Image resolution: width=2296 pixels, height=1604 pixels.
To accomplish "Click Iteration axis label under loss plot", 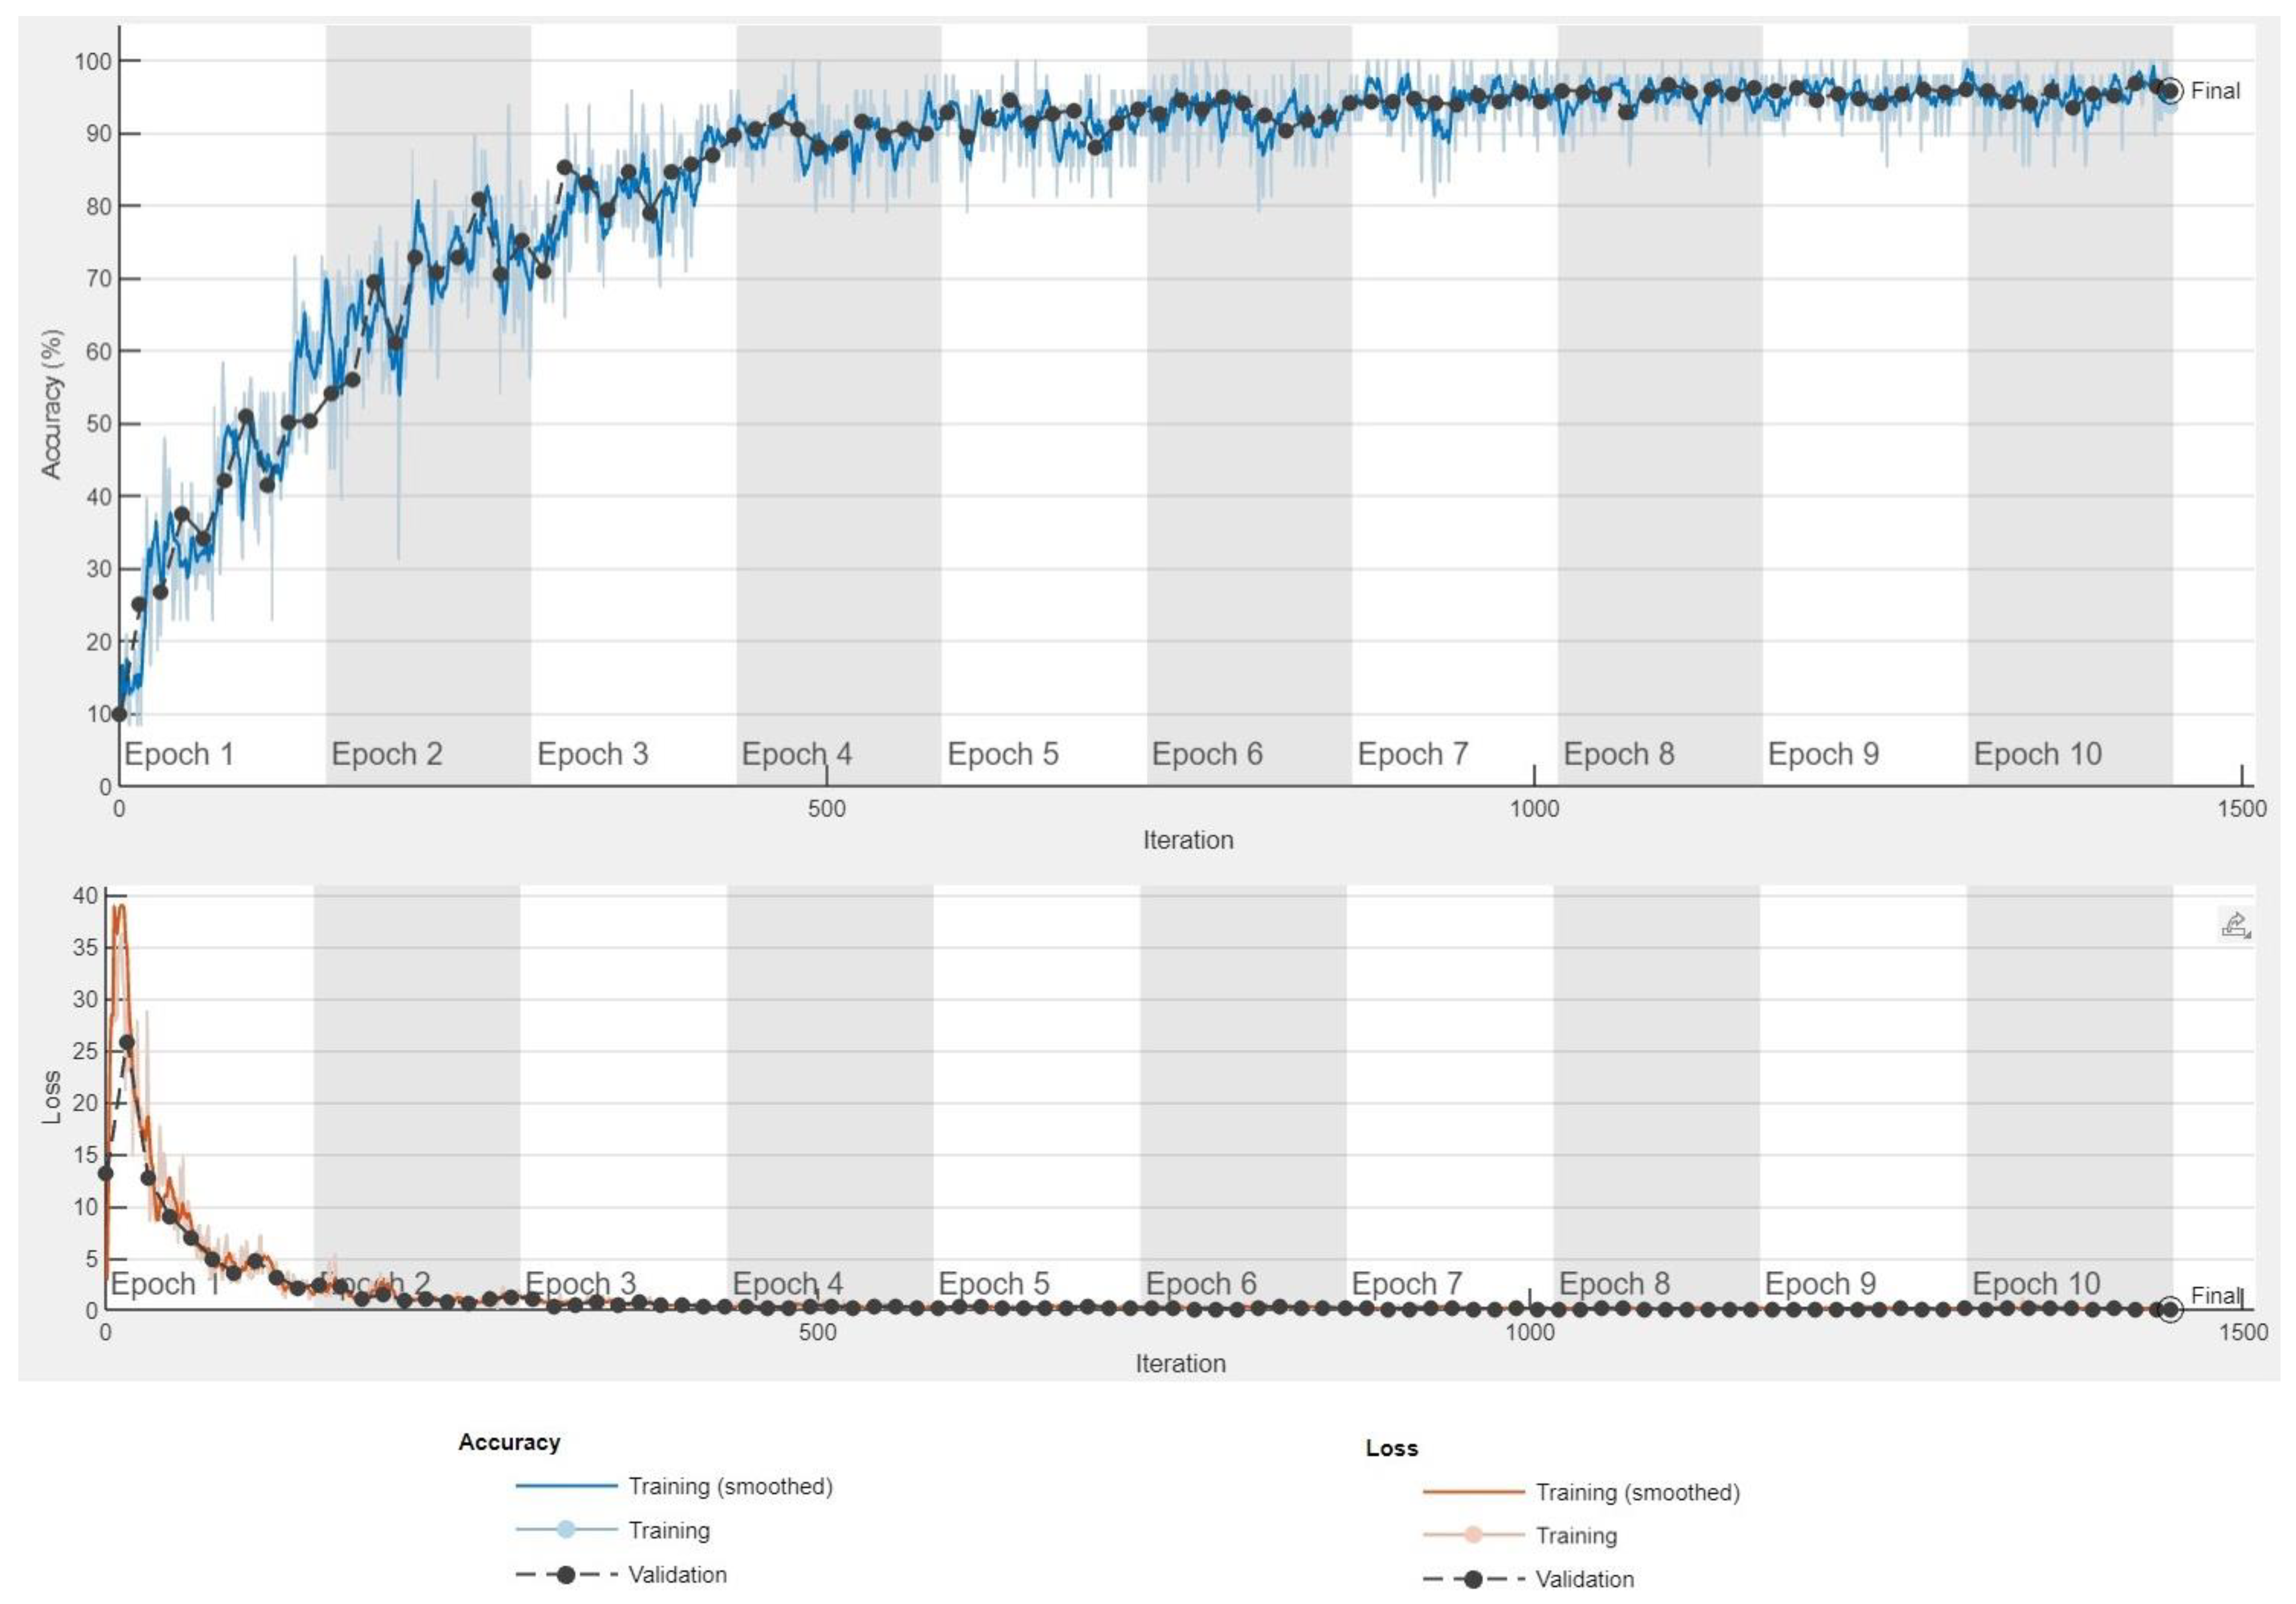I will [x=1180, y=1363].
